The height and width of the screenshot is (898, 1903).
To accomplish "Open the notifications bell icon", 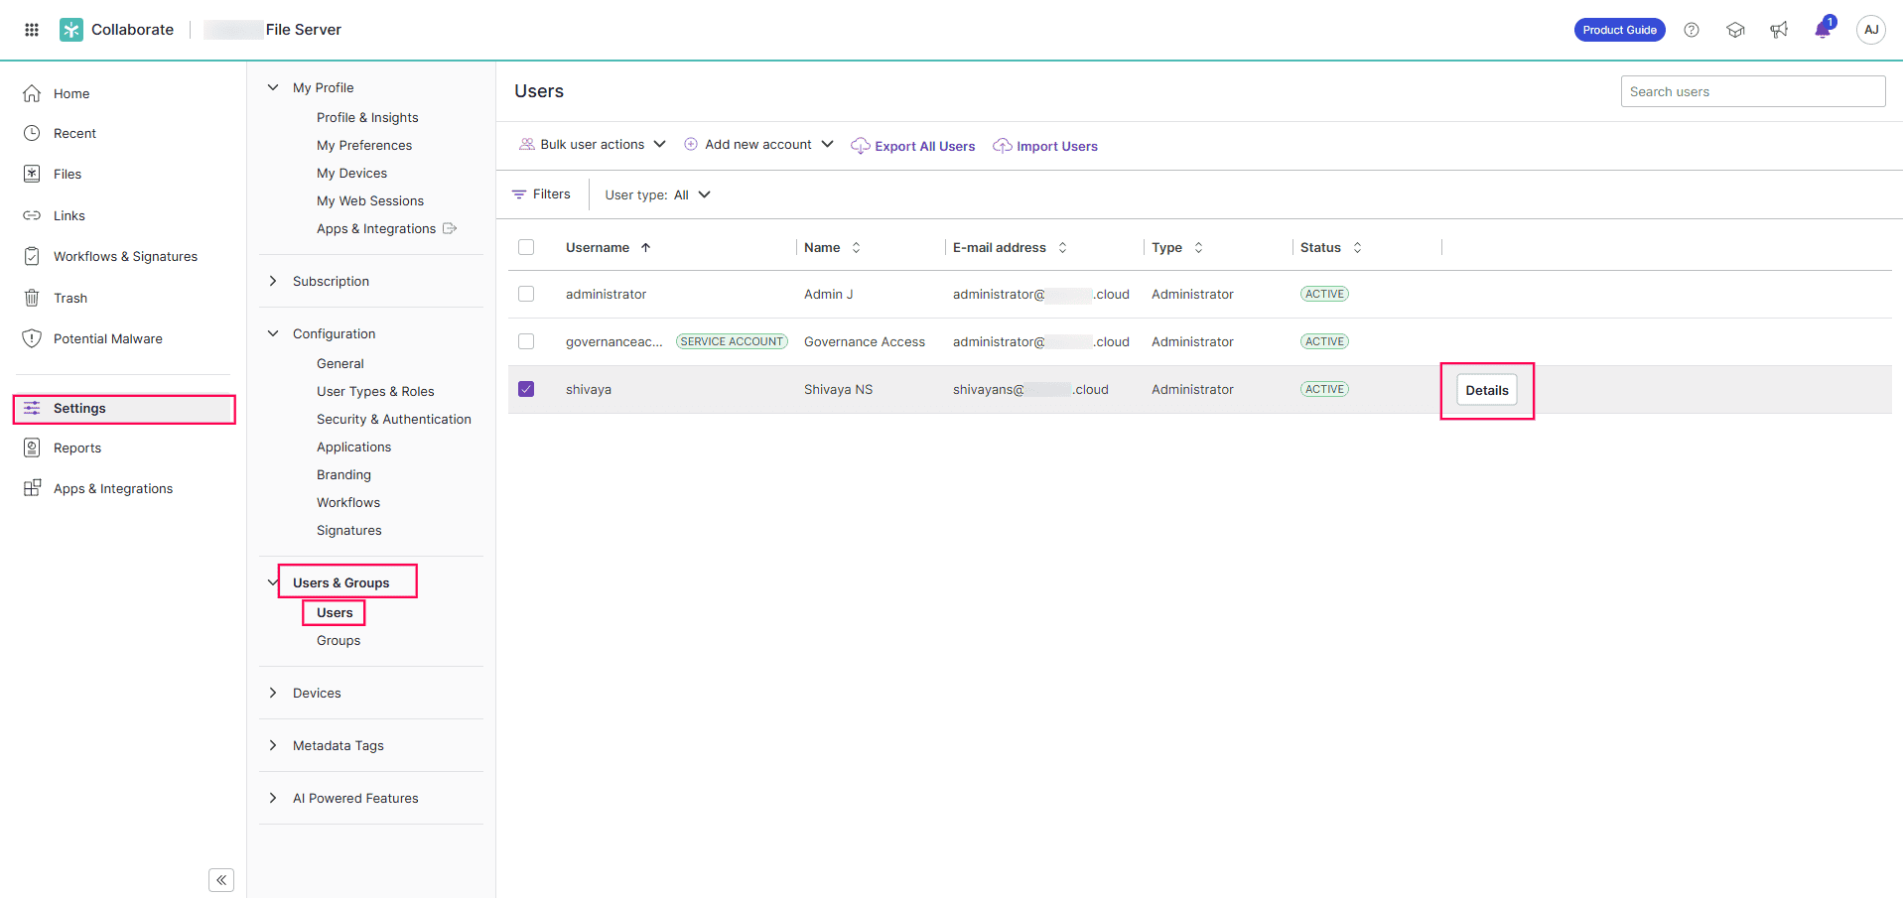I will click(x=1823, y=30).
